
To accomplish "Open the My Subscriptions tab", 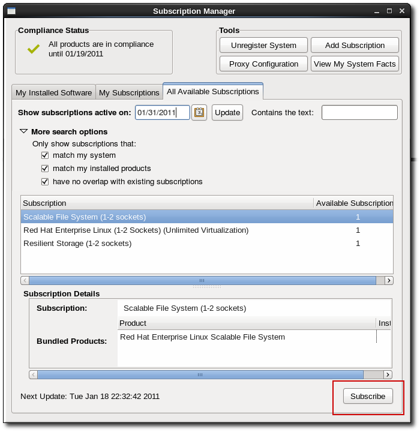I will coord(129,92).
